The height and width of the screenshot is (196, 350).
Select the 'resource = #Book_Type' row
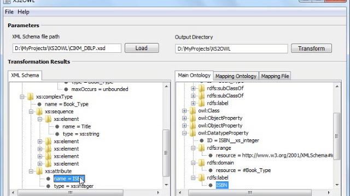pos(243,170)
